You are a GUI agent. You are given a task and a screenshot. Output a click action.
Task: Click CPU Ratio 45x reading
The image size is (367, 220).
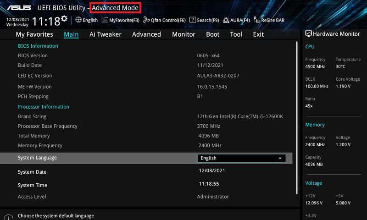[309, 106]
